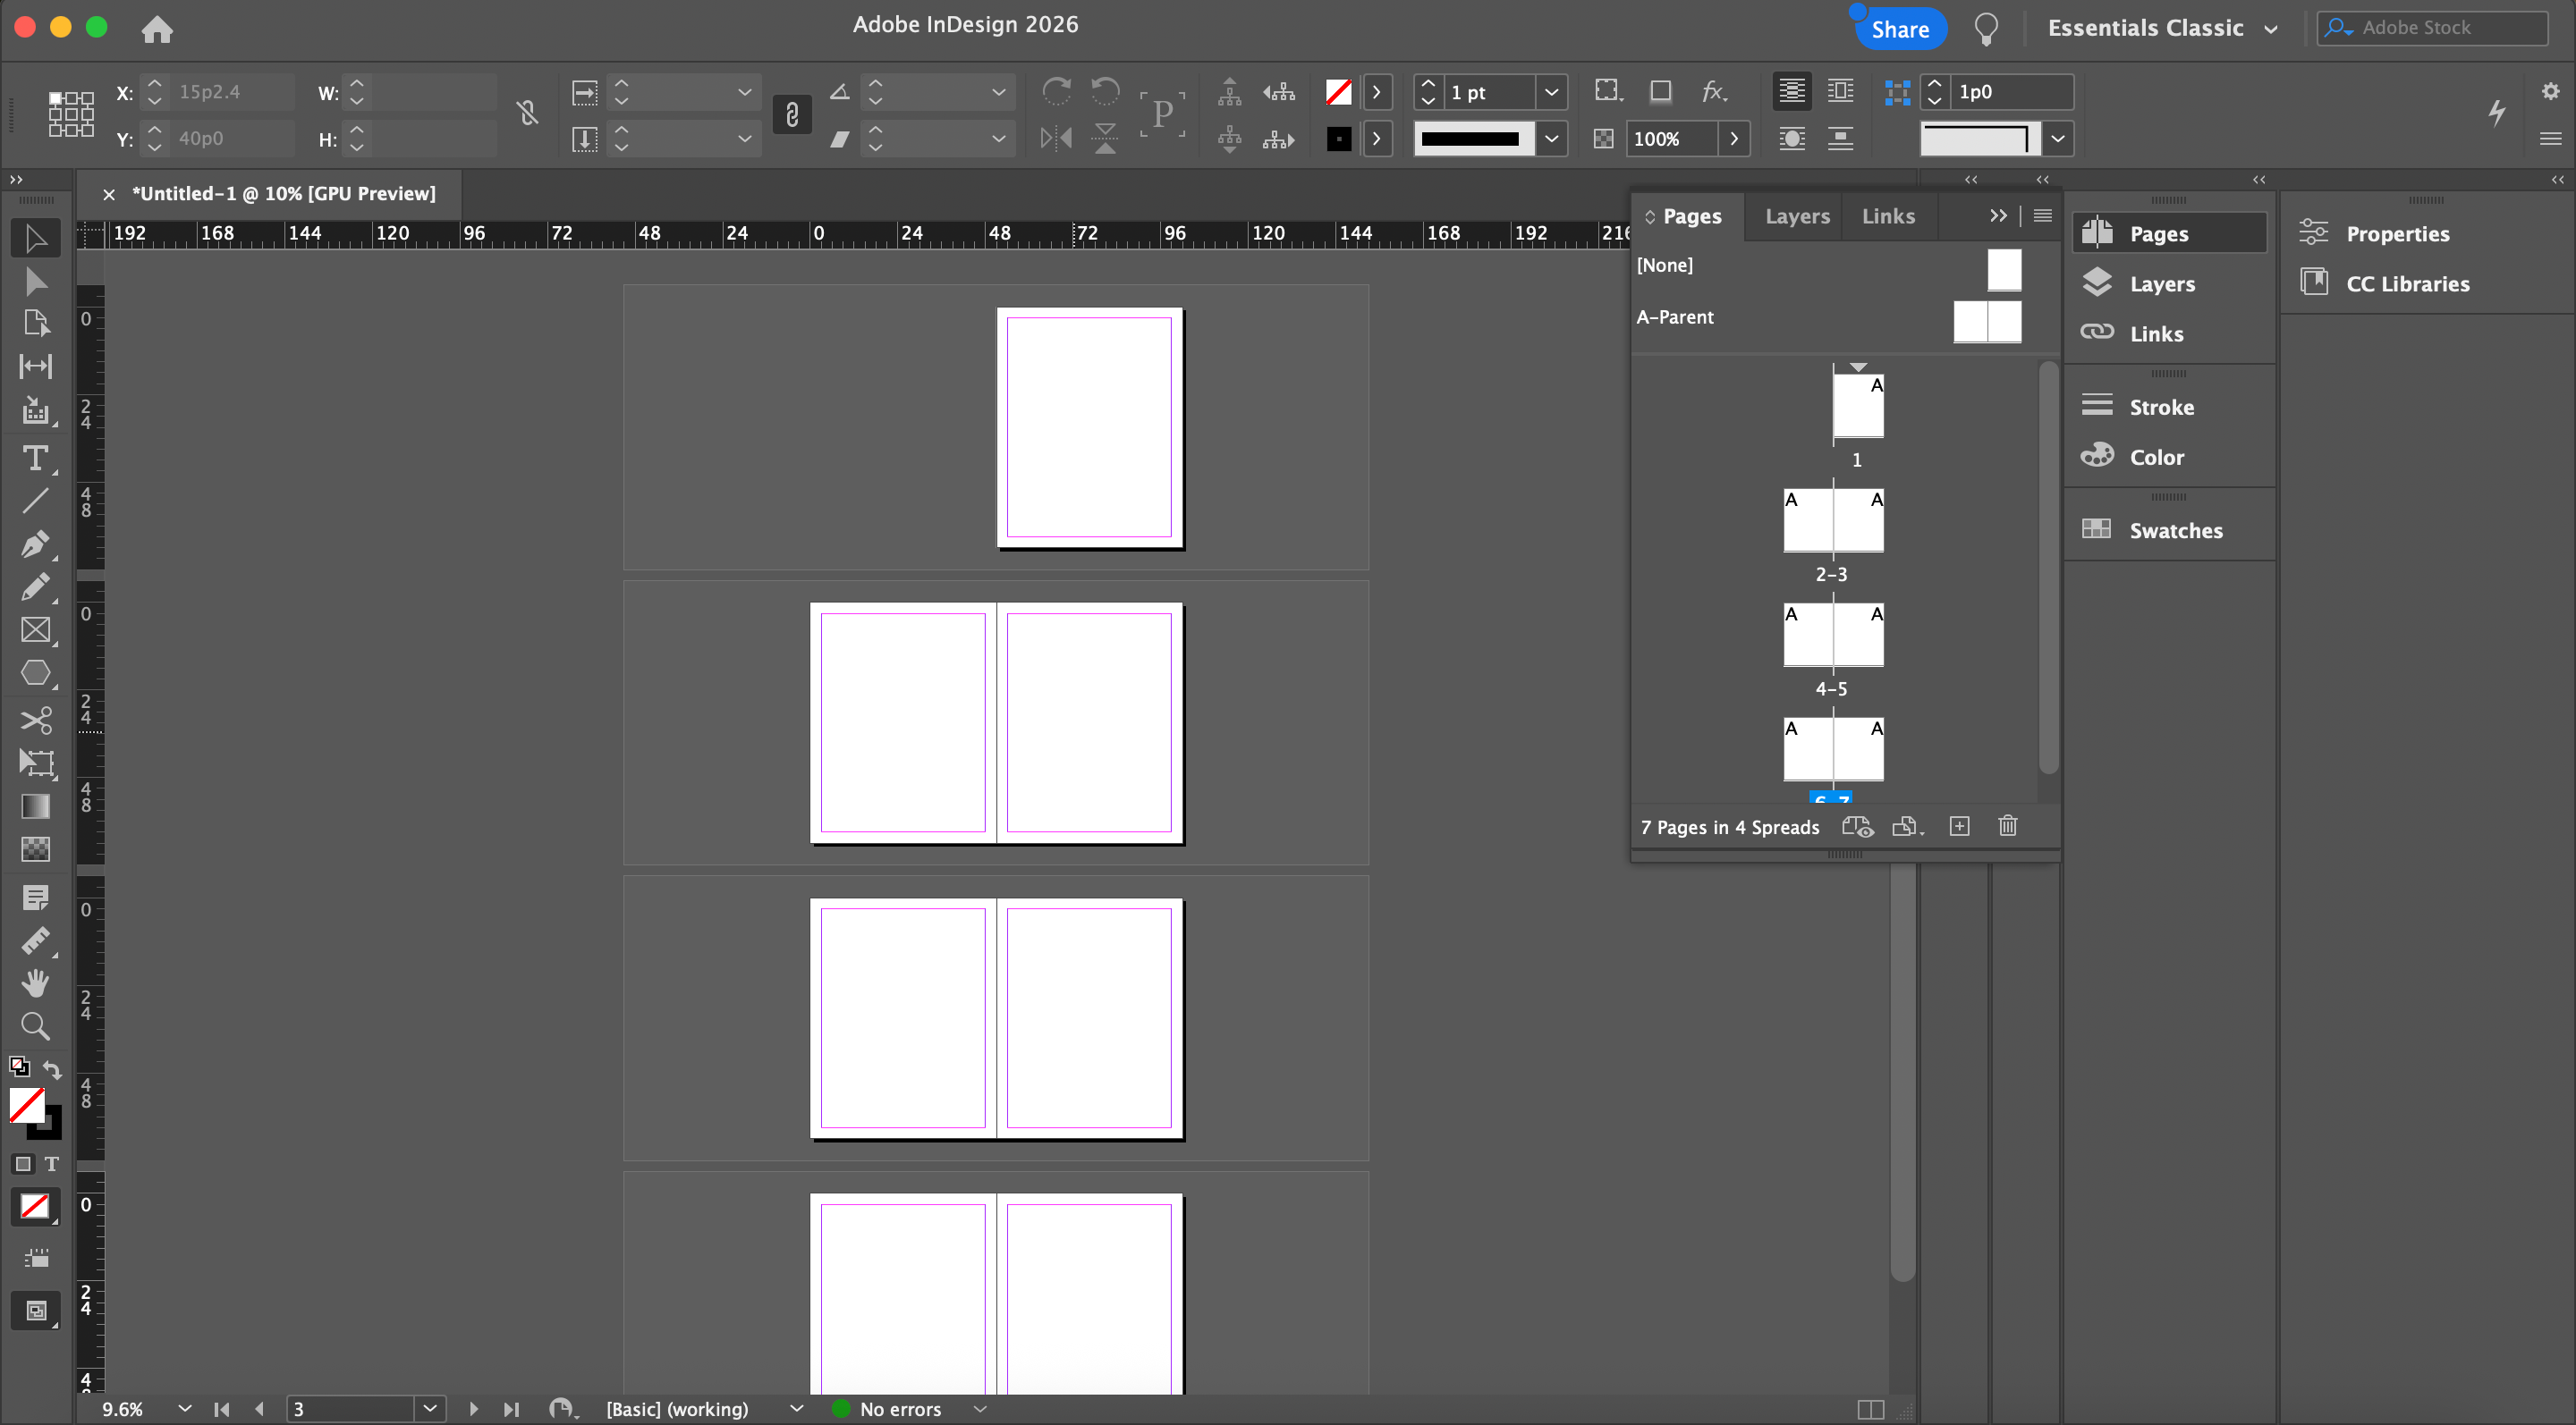Select the Zoom tool
The width and height of the screenshot is (2576, 1425).
click(x=35, y=1026)
